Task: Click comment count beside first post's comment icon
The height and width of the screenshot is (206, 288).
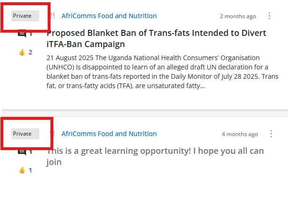Action: pyautogui.click(x=31, y=34)
